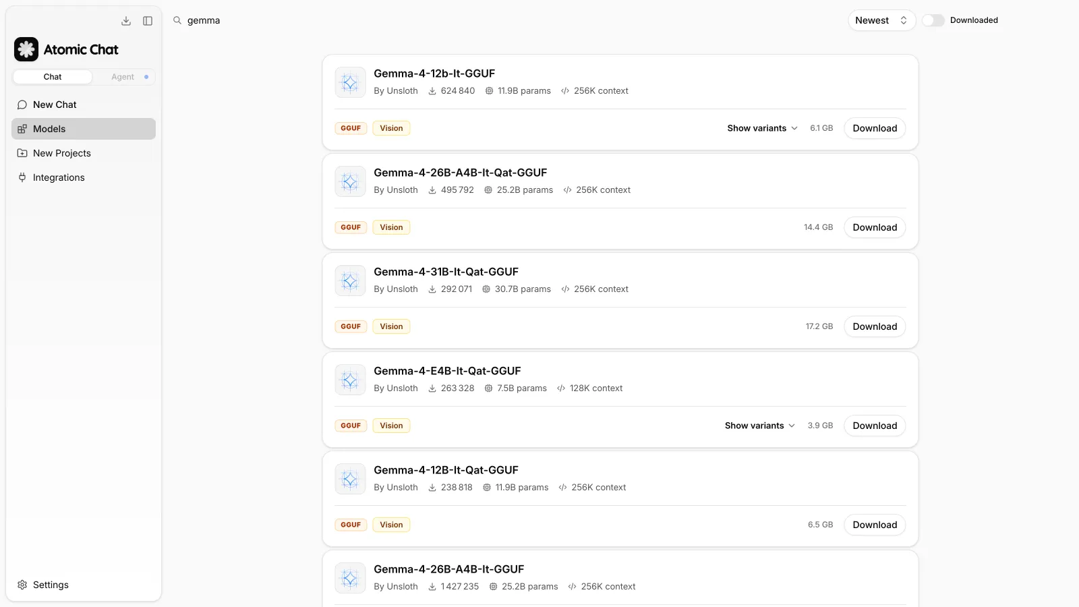Screen dimensions: 1079x607
Task: Click the 17.2 GB size label
Action: tap(819, 326)
